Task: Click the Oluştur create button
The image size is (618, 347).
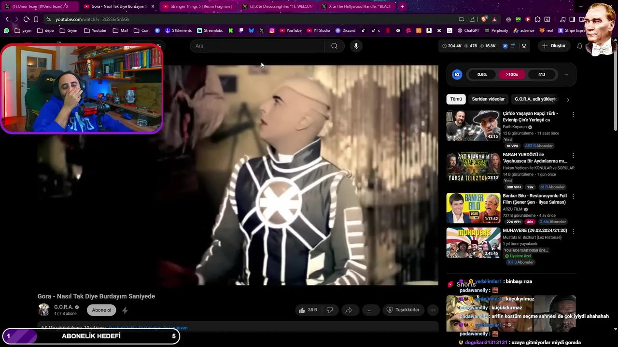Action: click(x=553, y=46)
